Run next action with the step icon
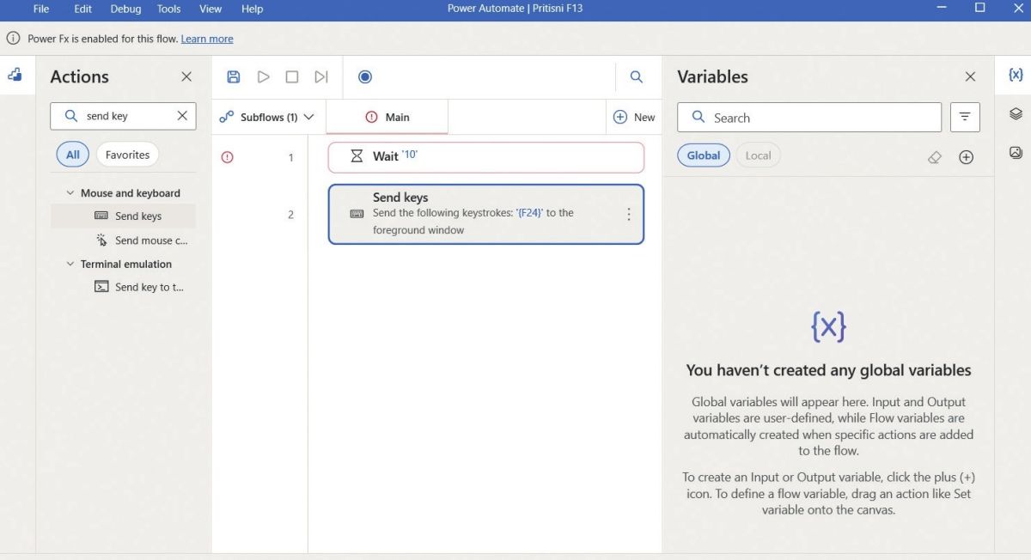Viewport: 1031px width, 560px height. (x=321, y=76)
